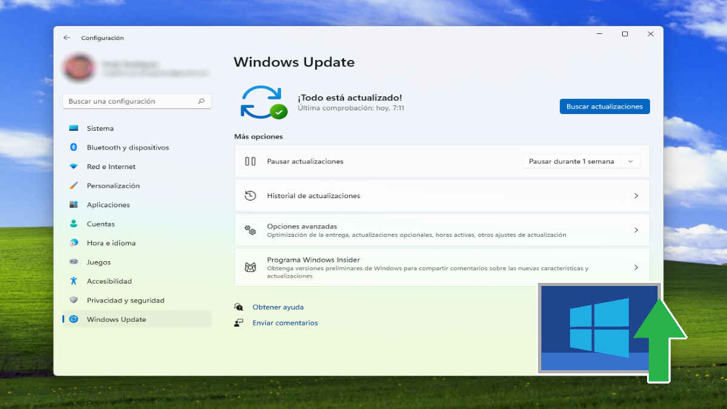
Task: Click the Bluetooth icon in sidebar
Action: tap(73, 147)
